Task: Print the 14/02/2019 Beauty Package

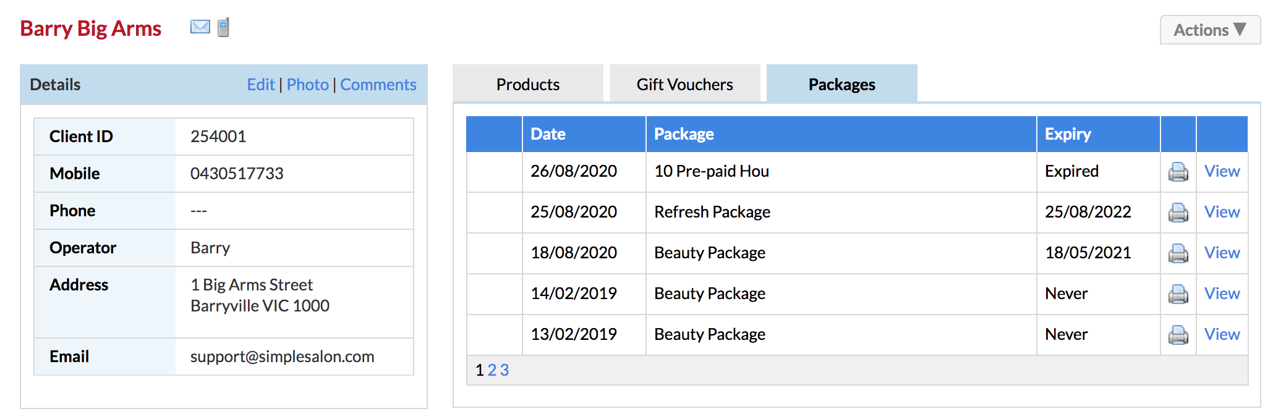Action: pos(1178,294)
